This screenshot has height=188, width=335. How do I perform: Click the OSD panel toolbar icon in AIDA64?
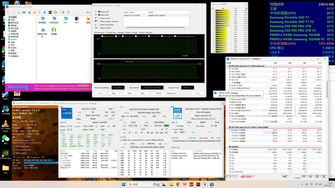point(50,12)
